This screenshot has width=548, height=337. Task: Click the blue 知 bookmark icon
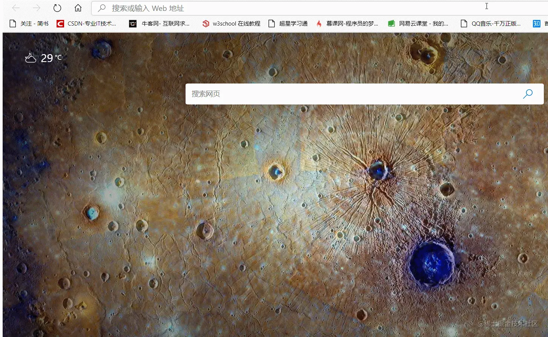[x=537, y=24]
